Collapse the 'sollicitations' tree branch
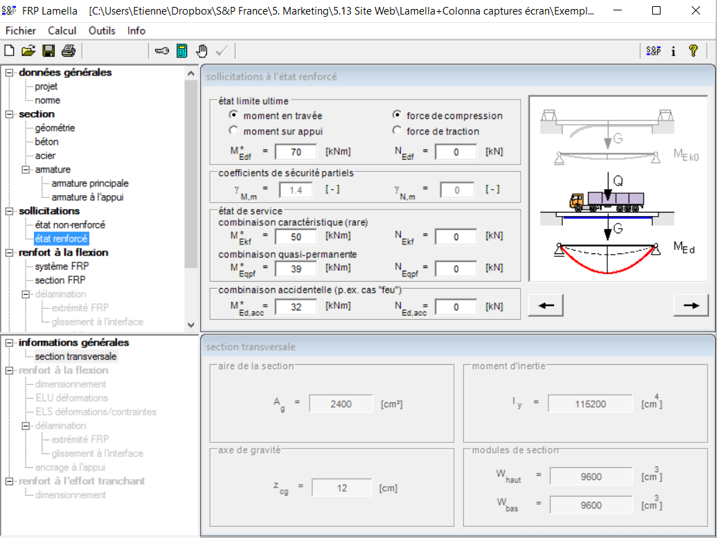Viewport: 718px width, 538px height. coord(9,211)
